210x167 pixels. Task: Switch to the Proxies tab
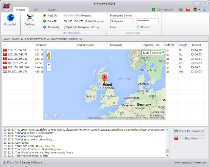tap(21, 10)
